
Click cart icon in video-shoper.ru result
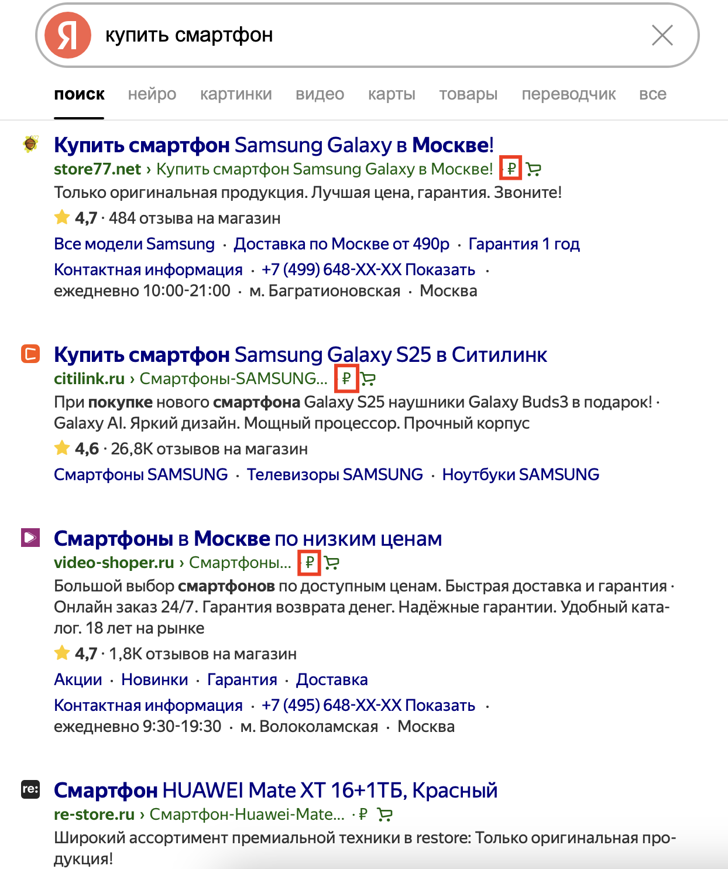pyautogui.click(x=332, y=563)
